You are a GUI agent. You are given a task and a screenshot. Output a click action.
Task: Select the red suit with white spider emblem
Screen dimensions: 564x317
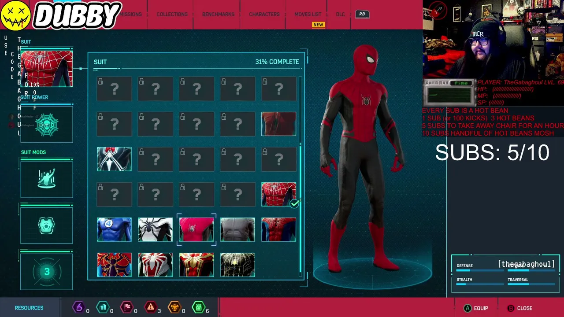point(155,265)
